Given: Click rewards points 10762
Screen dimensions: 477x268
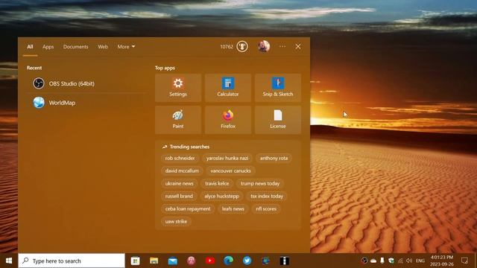Looking at the screenshot, I should click(x=227, y=46).
